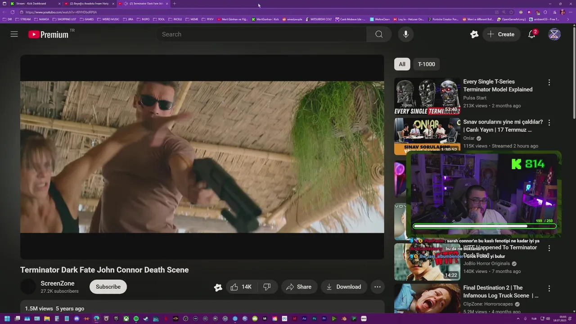Viewport: 576px width, 324px height.
Task: Open the sparkle AI icon beside Create
Action: click(x=474, y=34)
